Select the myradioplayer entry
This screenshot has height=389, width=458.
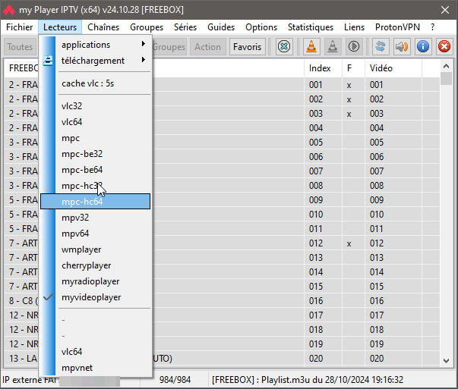[95, 281]
